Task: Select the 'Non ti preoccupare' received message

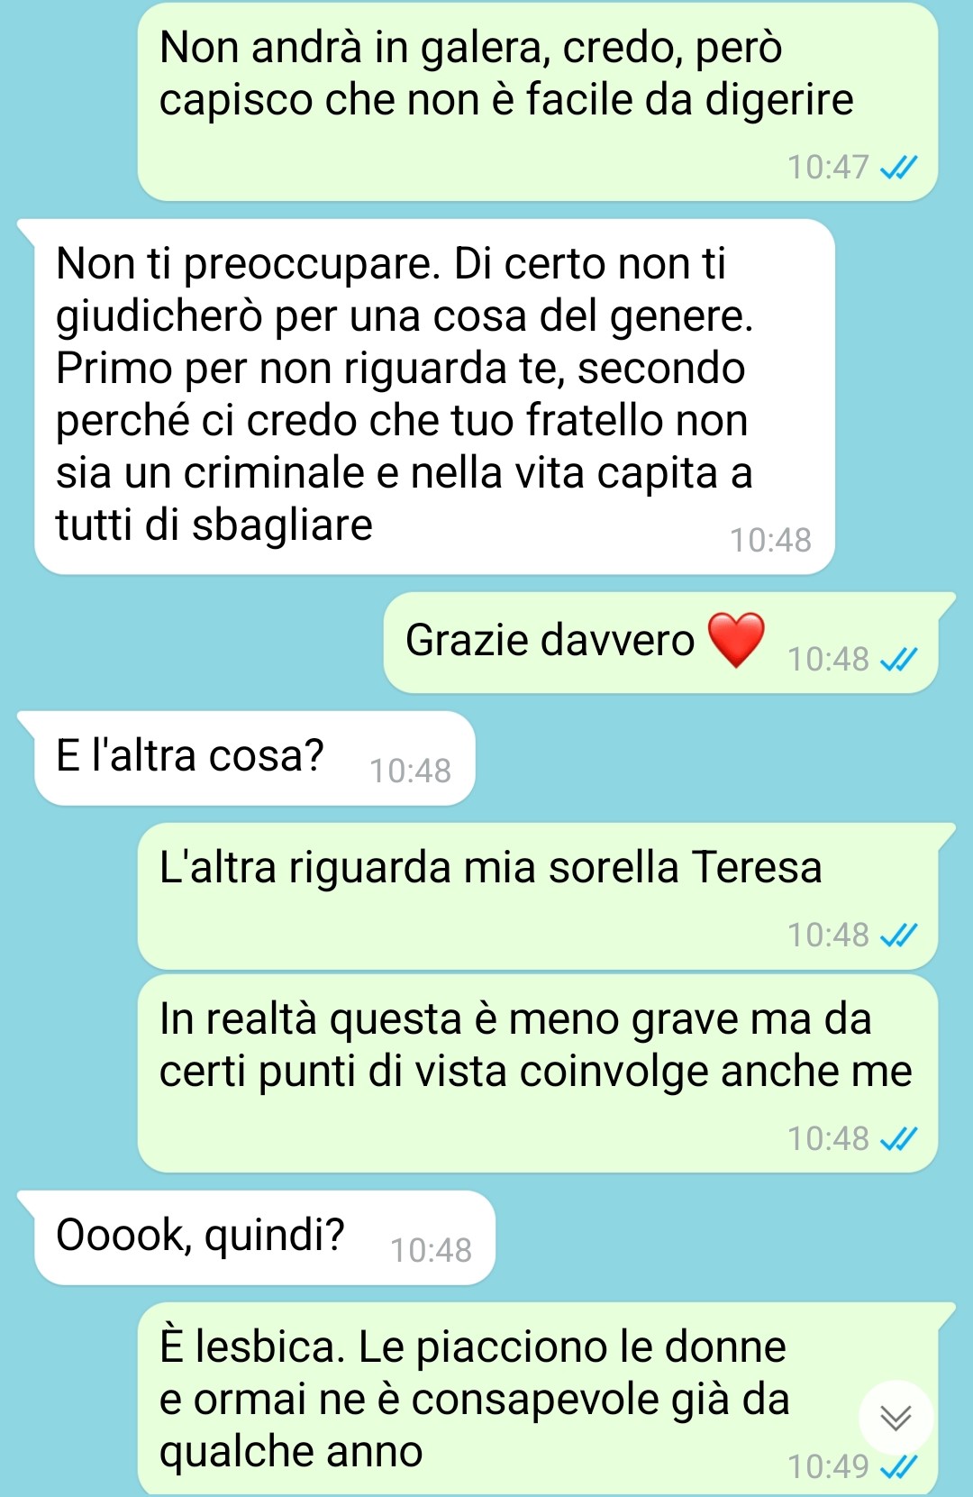Action: pyautogui.click(x=434, y=397)
